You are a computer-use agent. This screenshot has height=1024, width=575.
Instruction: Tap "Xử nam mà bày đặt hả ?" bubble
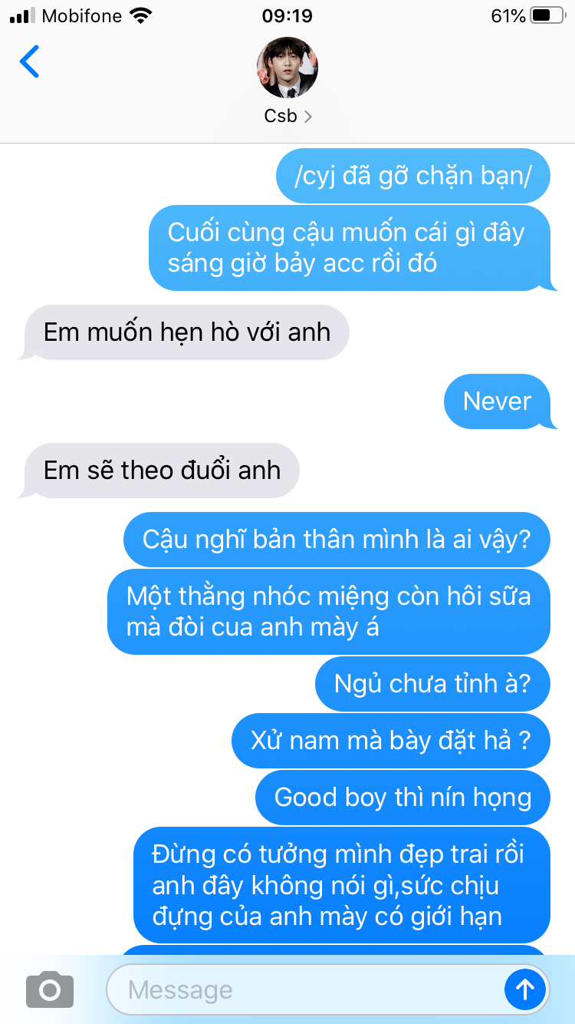[x=391, y=740]
